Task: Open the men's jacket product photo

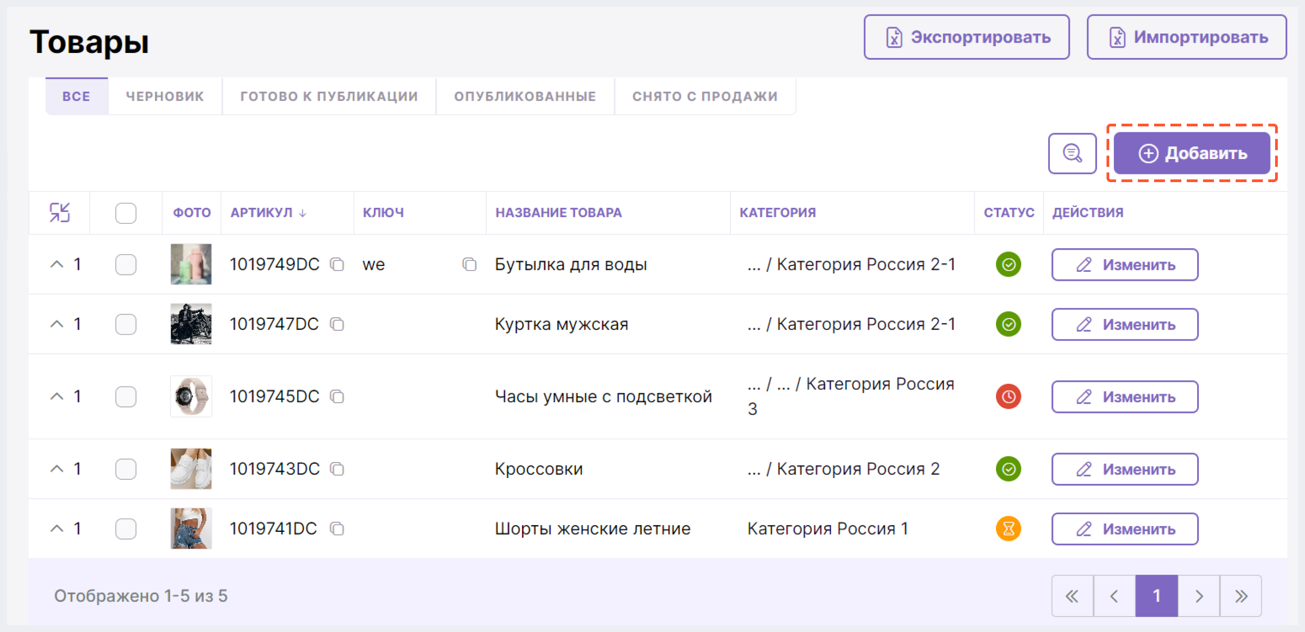Action: click(x=191, y=324)
